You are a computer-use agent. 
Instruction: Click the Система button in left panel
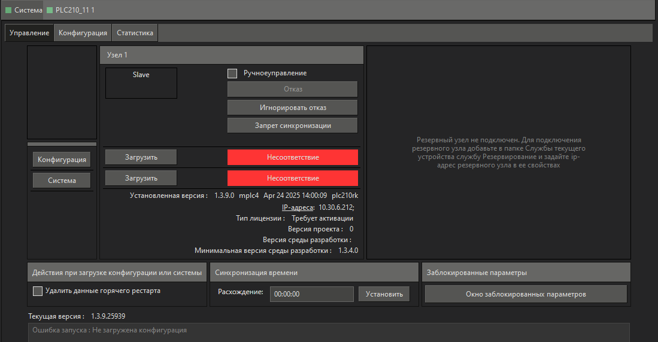62,181
